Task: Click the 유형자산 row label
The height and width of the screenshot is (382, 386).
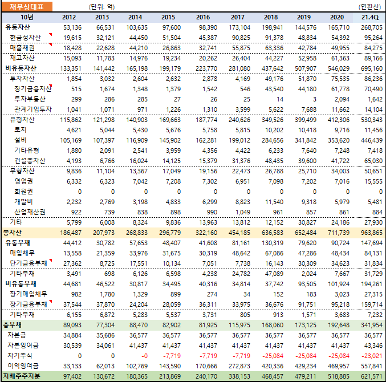Action: point(22,120)
